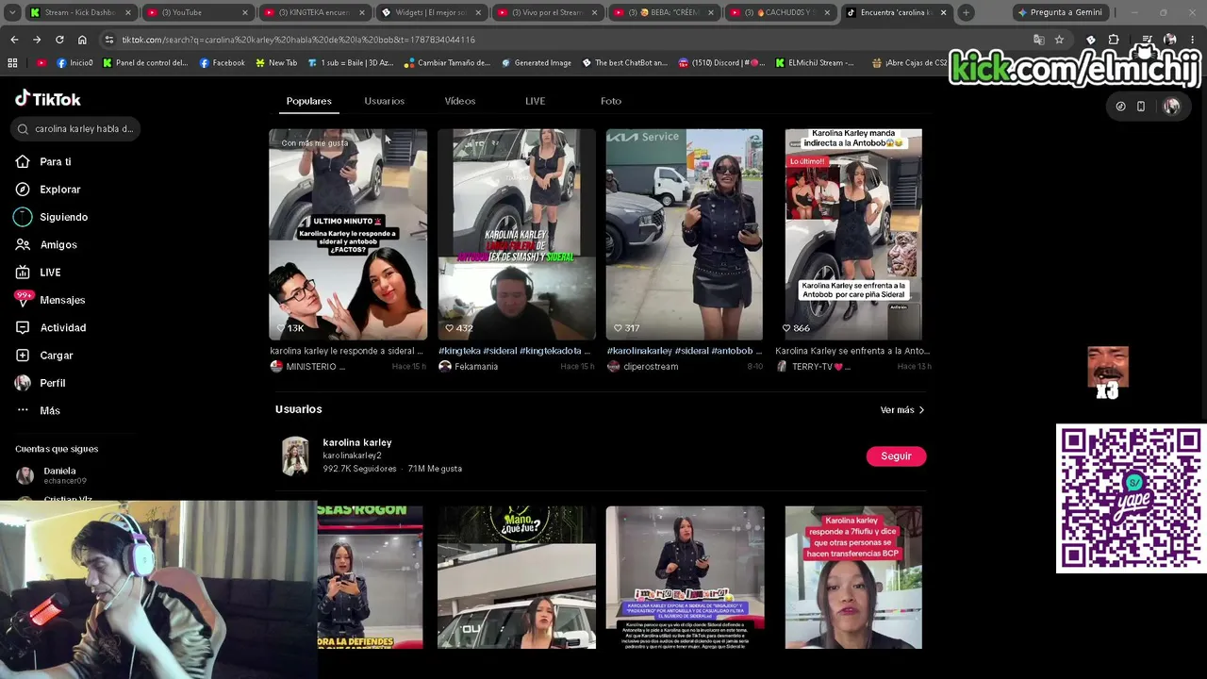Open the browser apps grid shortcut
This screenshot has height=679, width=1207.
click(12, 62)
